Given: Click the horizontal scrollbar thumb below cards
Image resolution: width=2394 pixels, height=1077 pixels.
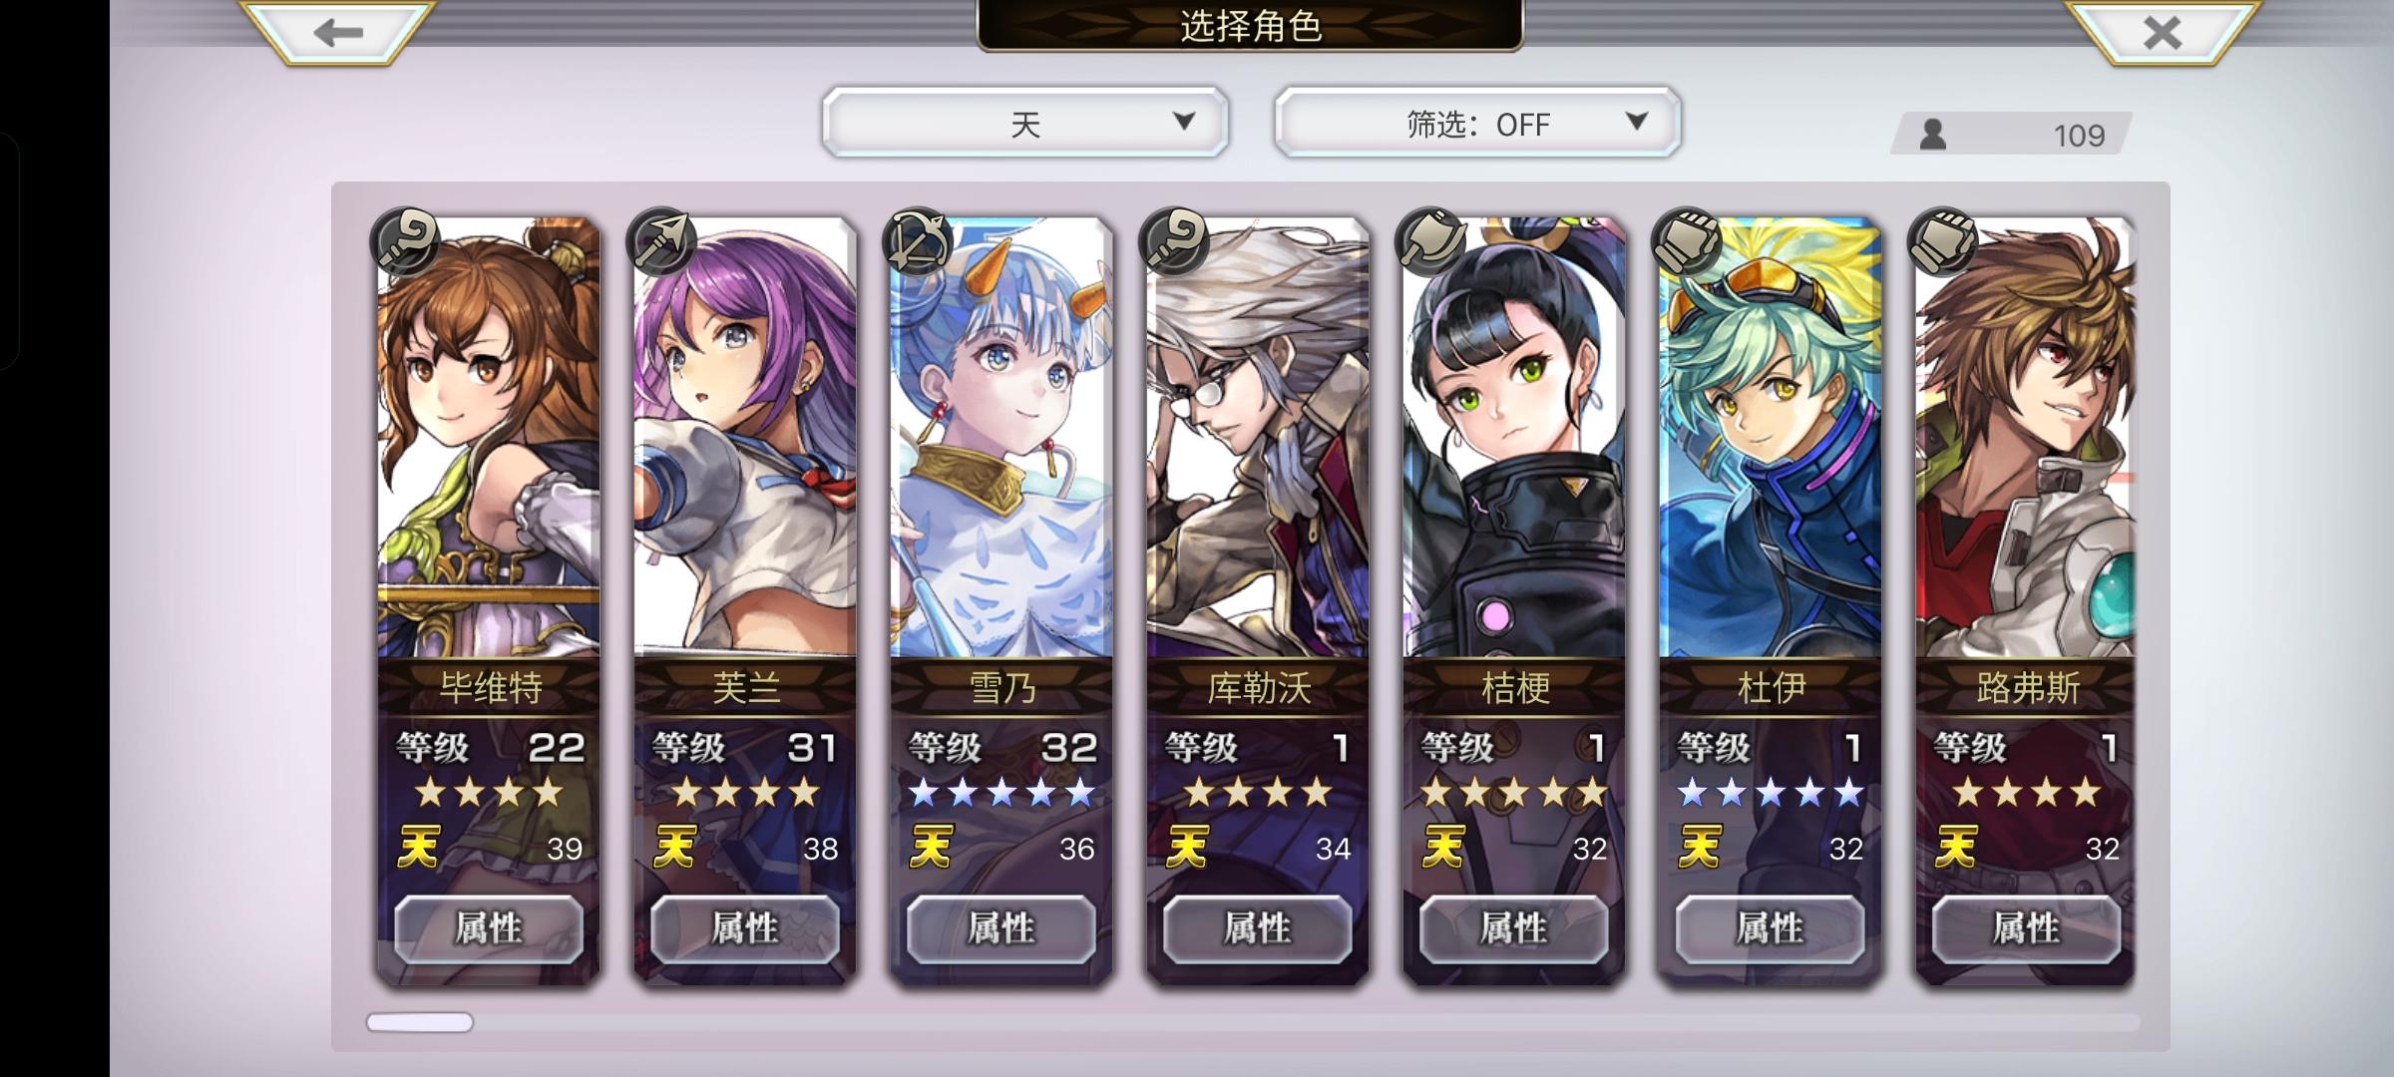Looking at the screenshot, I should click(420, 1022).
